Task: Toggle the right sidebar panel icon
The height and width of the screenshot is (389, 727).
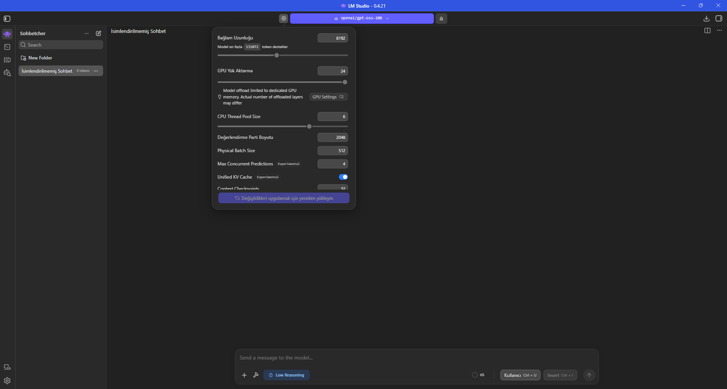Action: (719, 19)
